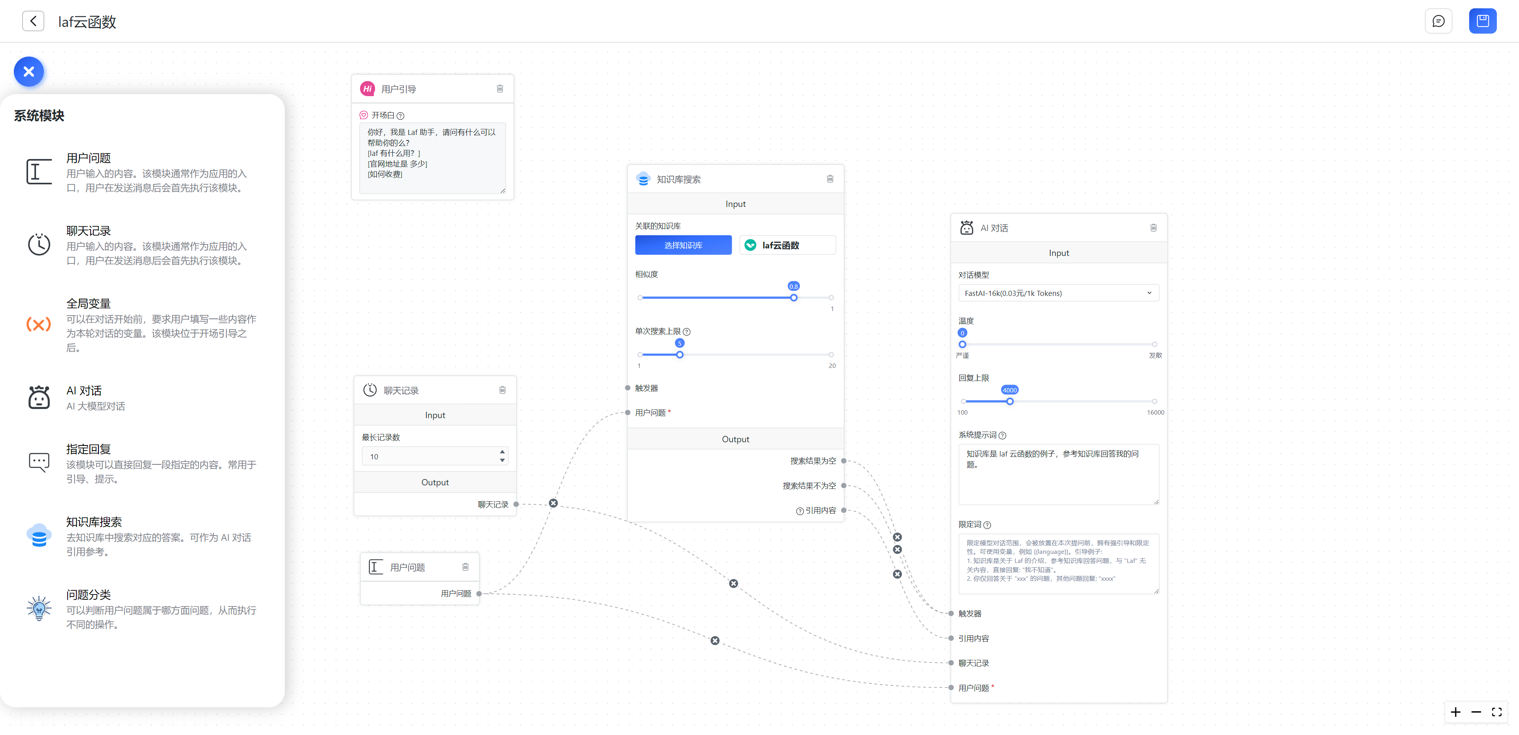This screenshot has height=735, width=1519.
Task: Click the 系统提示词 text area
Action: tap(1058, 474)
